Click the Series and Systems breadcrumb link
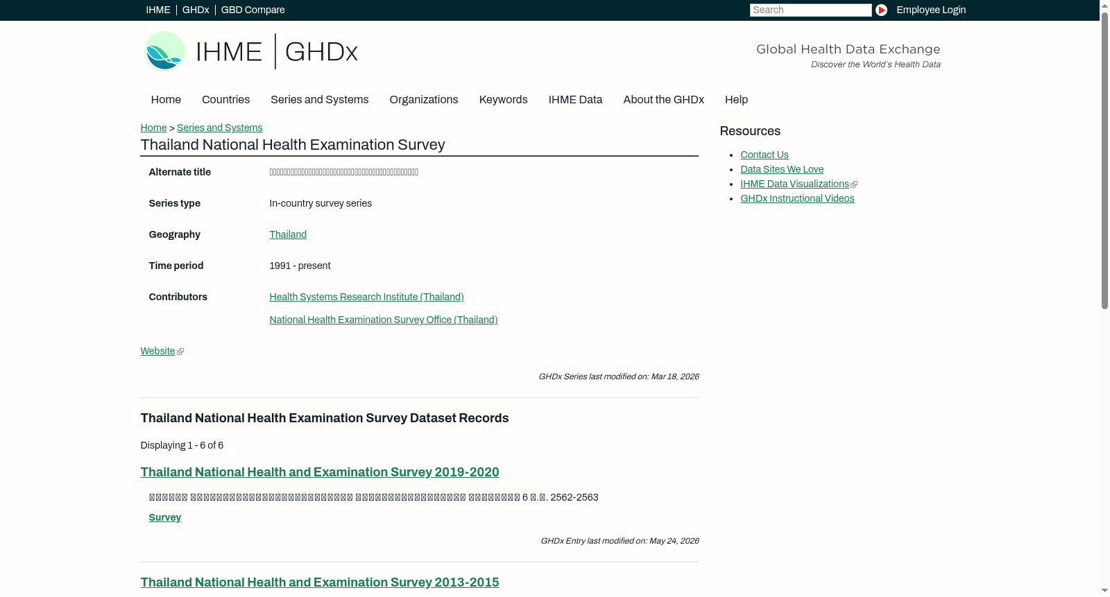This screenshot has width=1110, height=597. click(219, 128)
